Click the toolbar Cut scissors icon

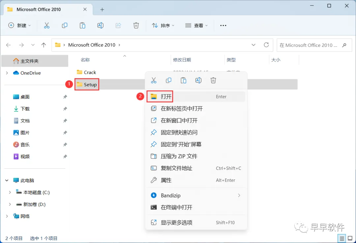pyautogui.click(x=46, y=25)
